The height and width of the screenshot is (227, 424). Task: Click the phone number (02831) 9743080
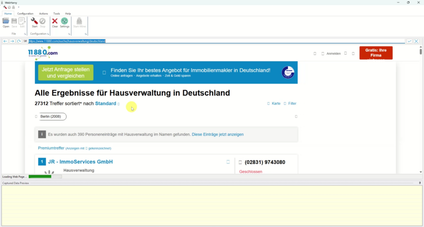click(265, 162)
